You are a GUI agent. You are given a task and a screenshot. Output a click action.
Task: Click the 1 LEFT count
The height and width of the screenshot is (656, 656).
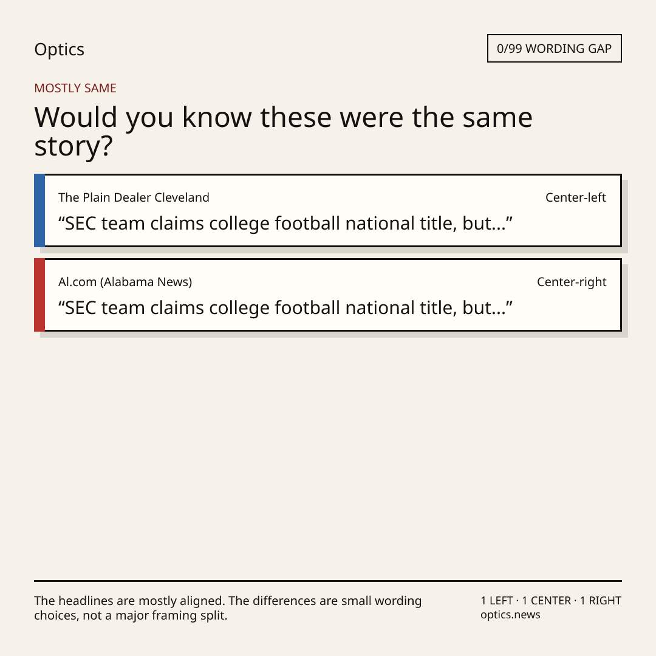pyautogui.click(x=497, y=601)
